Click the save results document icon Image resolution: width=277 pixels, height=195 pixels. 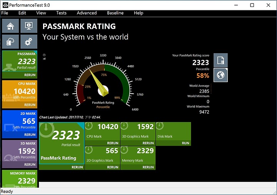pyautogui.click(x=221, y=61)
